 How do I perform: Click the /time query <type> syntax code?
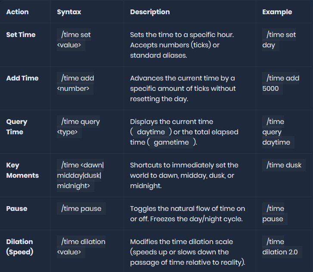point(78,127)
